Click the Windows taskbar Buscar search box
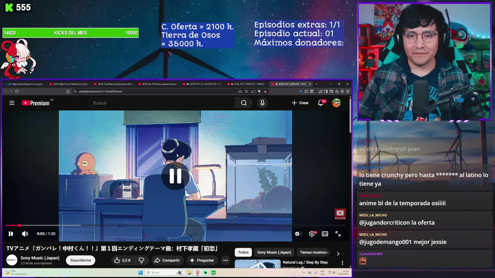 pyautogui.click(x=165, y=273)
